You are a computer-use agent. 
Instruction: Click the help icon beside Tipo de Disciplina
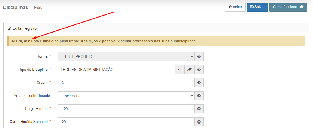(x=199, y=70)
